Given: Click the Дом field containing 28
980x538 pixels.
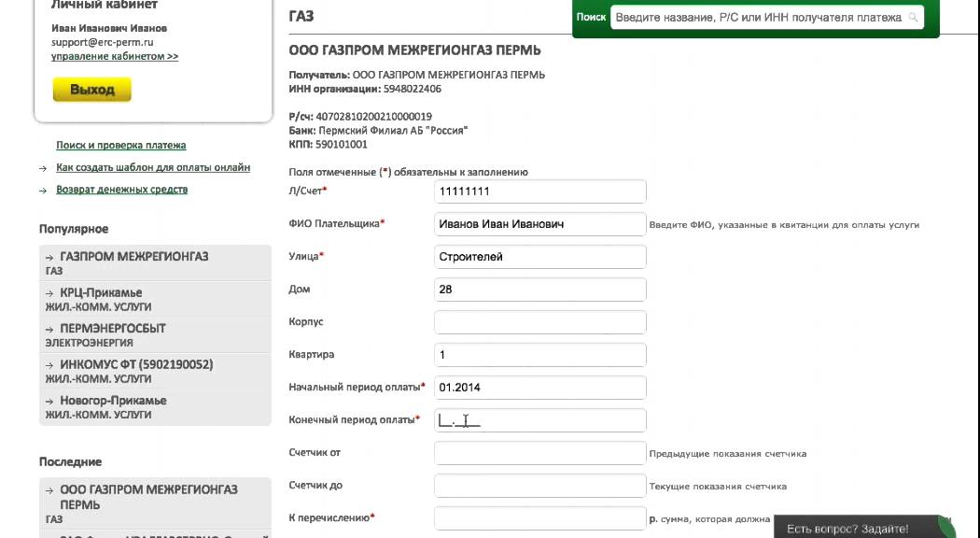Looking at the screenshot, I should tap(540, 290).
